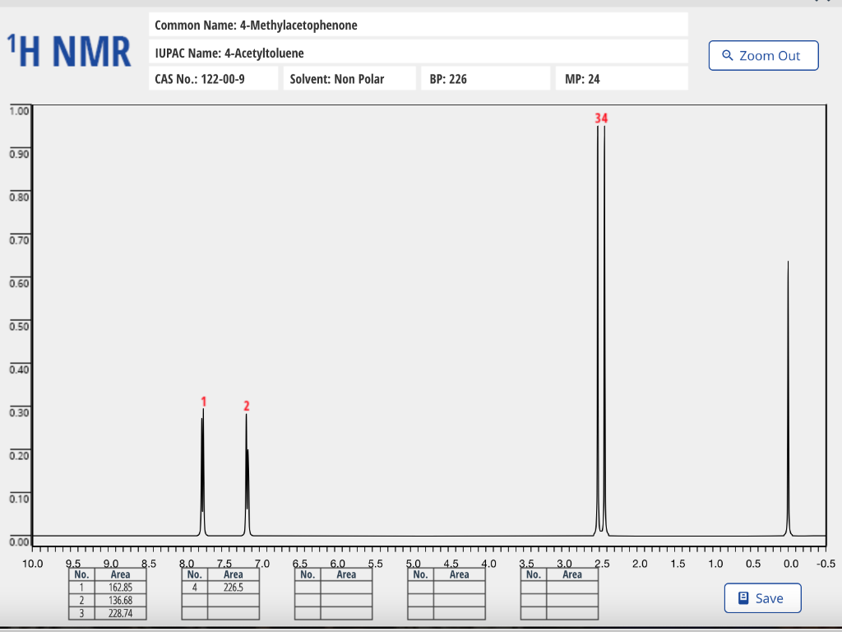Click the Common Name: 4-Methylacetophenone field

[x=418, y=26]
